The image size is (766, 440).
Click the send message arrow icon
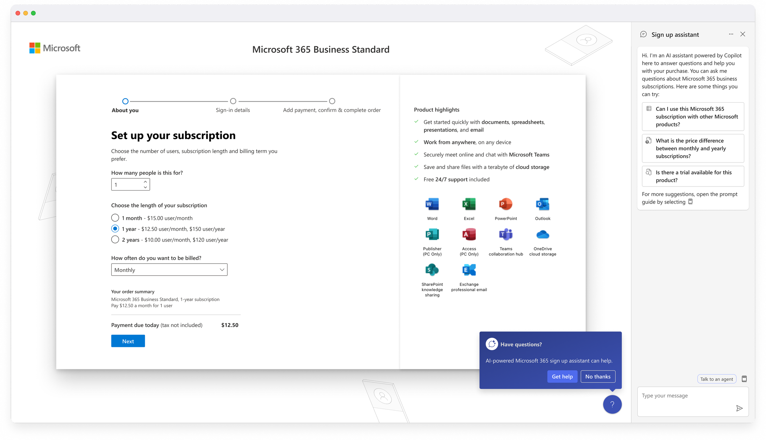tap(739, 408)
